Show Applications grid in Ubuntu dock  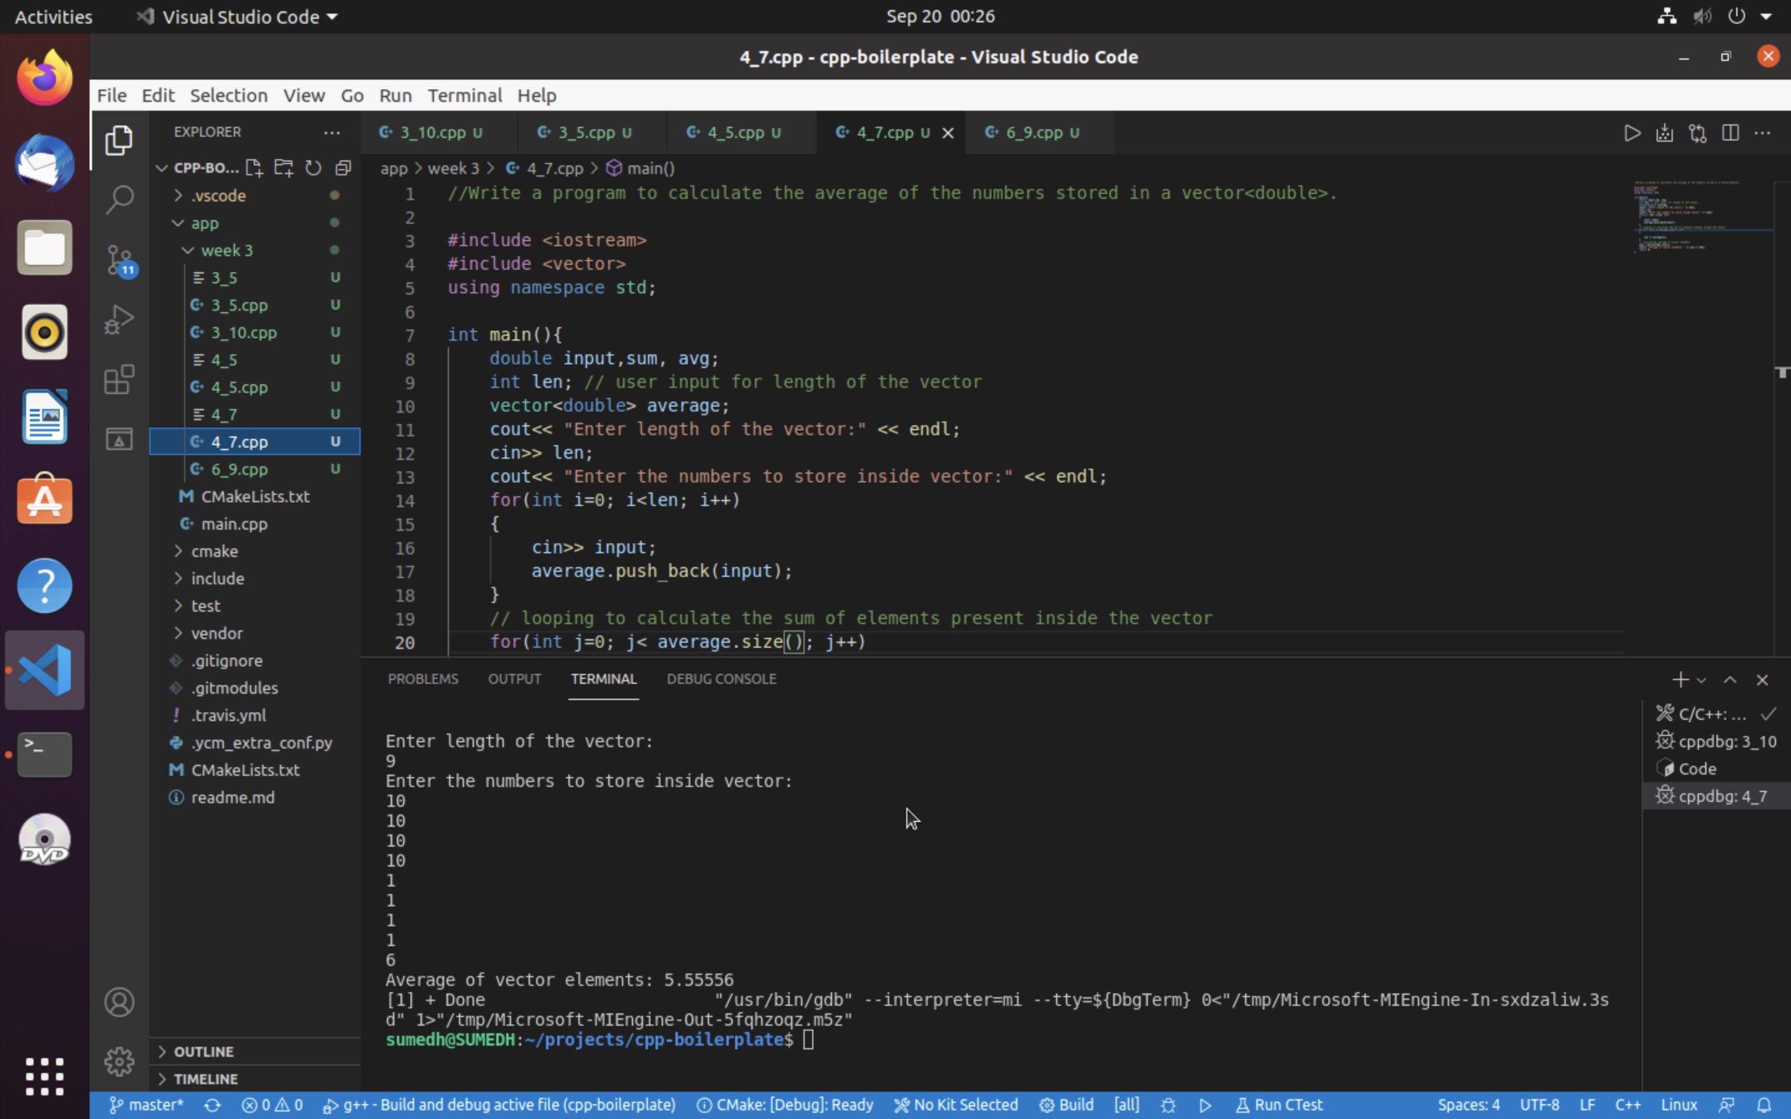tap(44, 1076)
